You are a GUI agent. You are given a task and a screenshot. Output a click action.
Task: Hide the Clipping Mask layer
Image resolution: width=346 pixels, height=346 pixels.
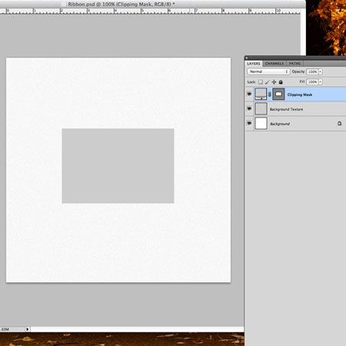click(249, 94)
